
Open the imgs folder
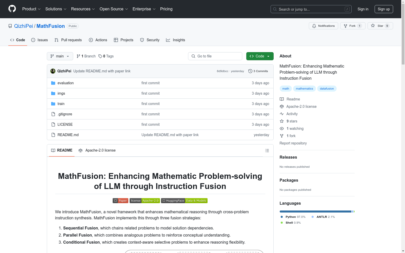point(61,93)
